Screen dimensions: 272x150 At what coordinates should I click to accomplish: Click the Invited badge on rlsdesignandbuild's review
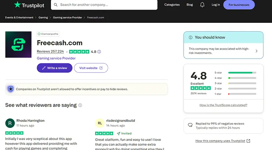point(124,133)
